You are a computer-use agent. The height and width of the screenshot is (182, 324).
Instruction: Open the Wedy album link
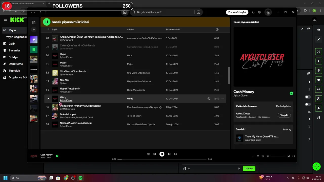coord(130,99)
